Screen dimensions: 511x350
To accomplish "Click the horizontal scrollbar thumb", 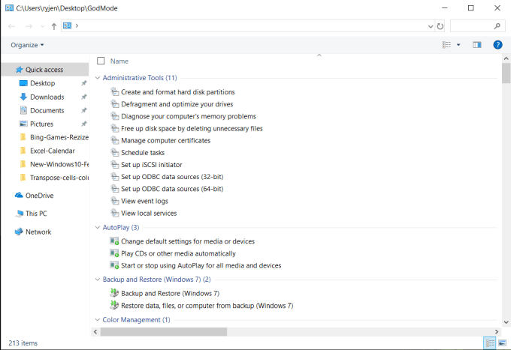I will tap(164, 331).
